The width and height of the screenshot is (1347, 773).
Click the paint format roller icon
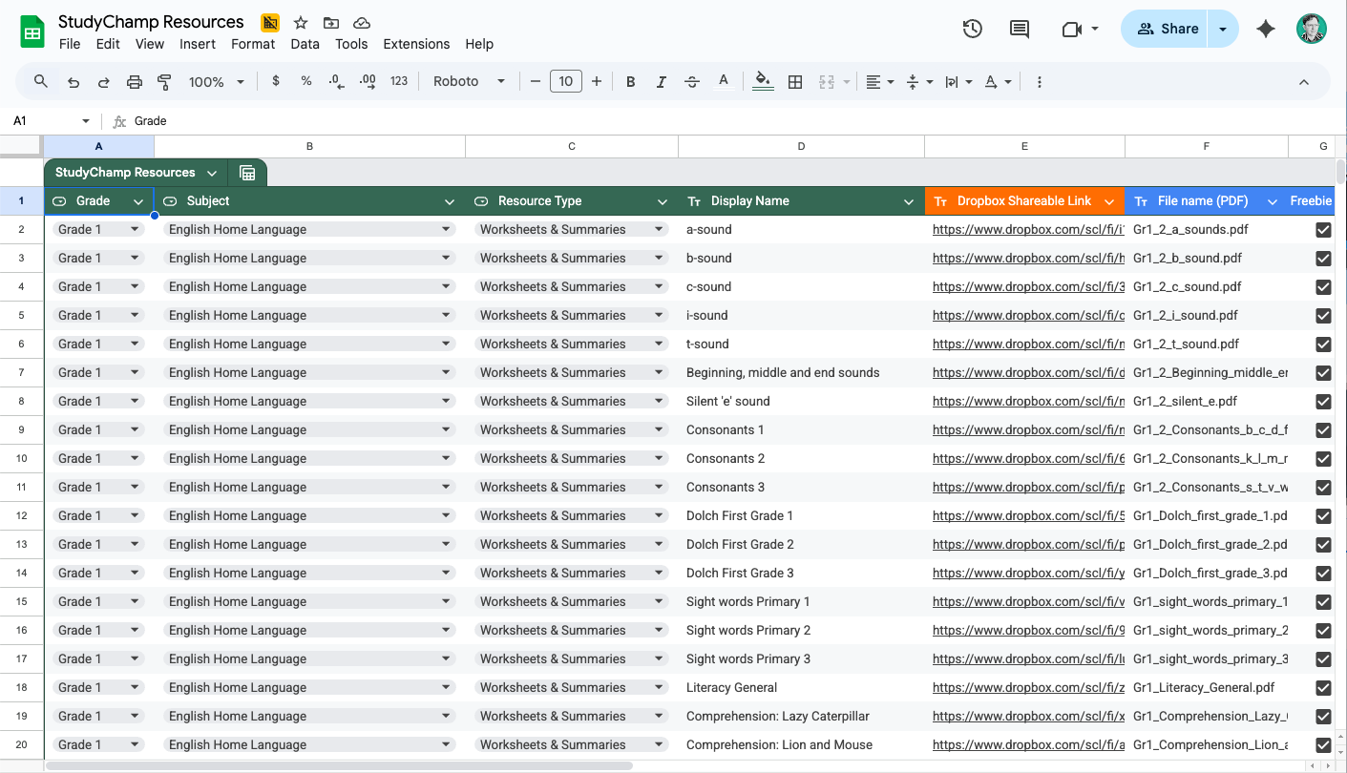[164, 82]
